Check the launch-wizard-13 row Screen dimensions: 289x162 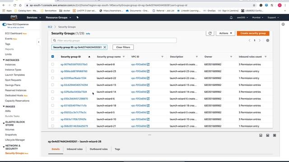pyautogui.click(x=53, y=85)
